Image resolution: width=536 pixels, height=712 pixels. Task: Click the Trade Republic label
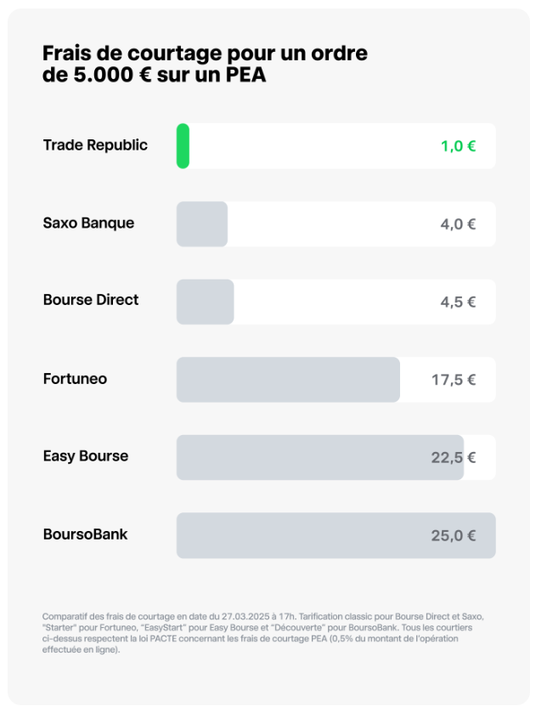tap(95, 145)
